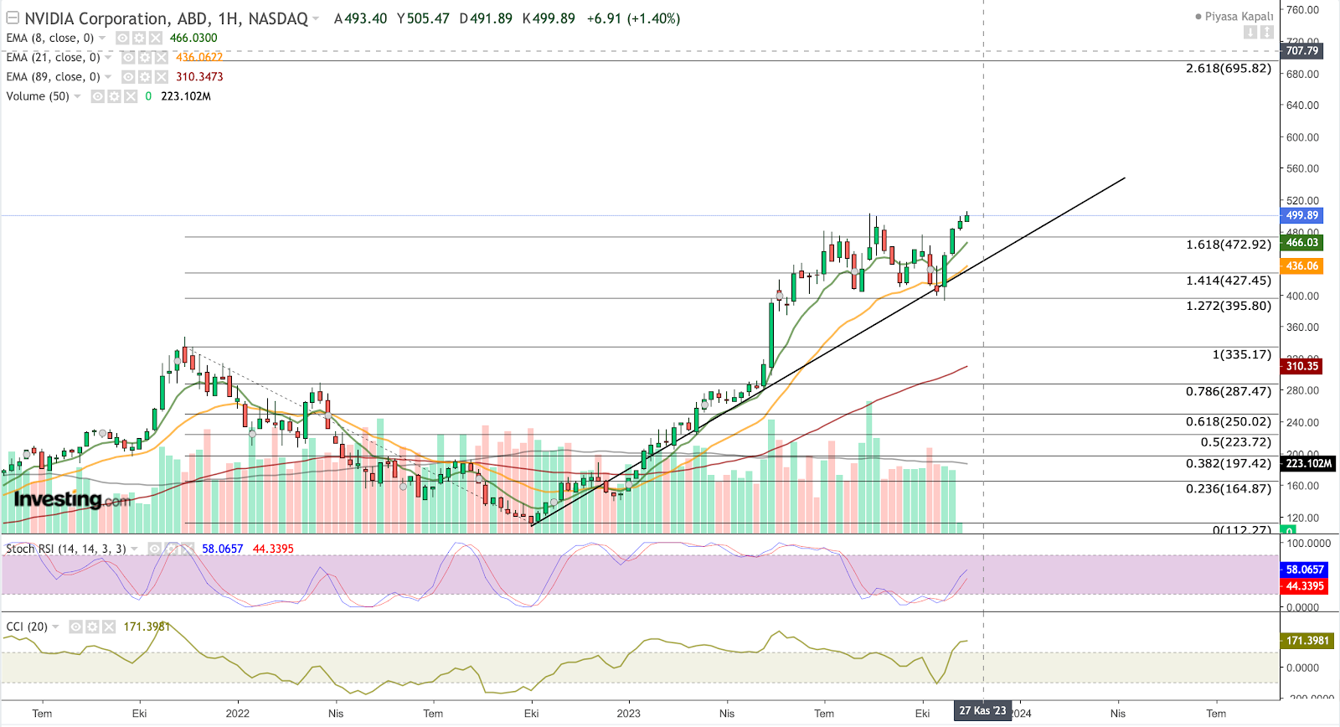Select Fibonacci level 1.272(395.80) label
Screen dimensions: 1340x727
1229,306
